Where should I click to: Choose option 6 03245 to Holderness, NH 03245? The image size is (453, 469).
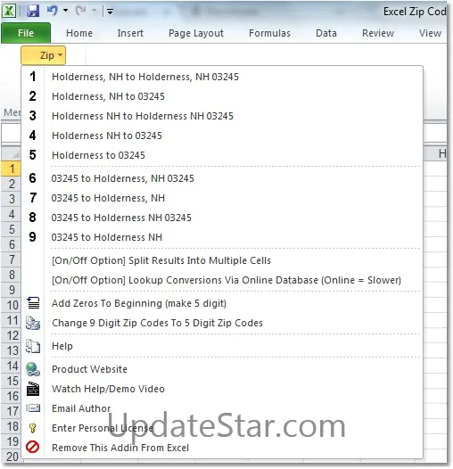(x=222, y=178)
